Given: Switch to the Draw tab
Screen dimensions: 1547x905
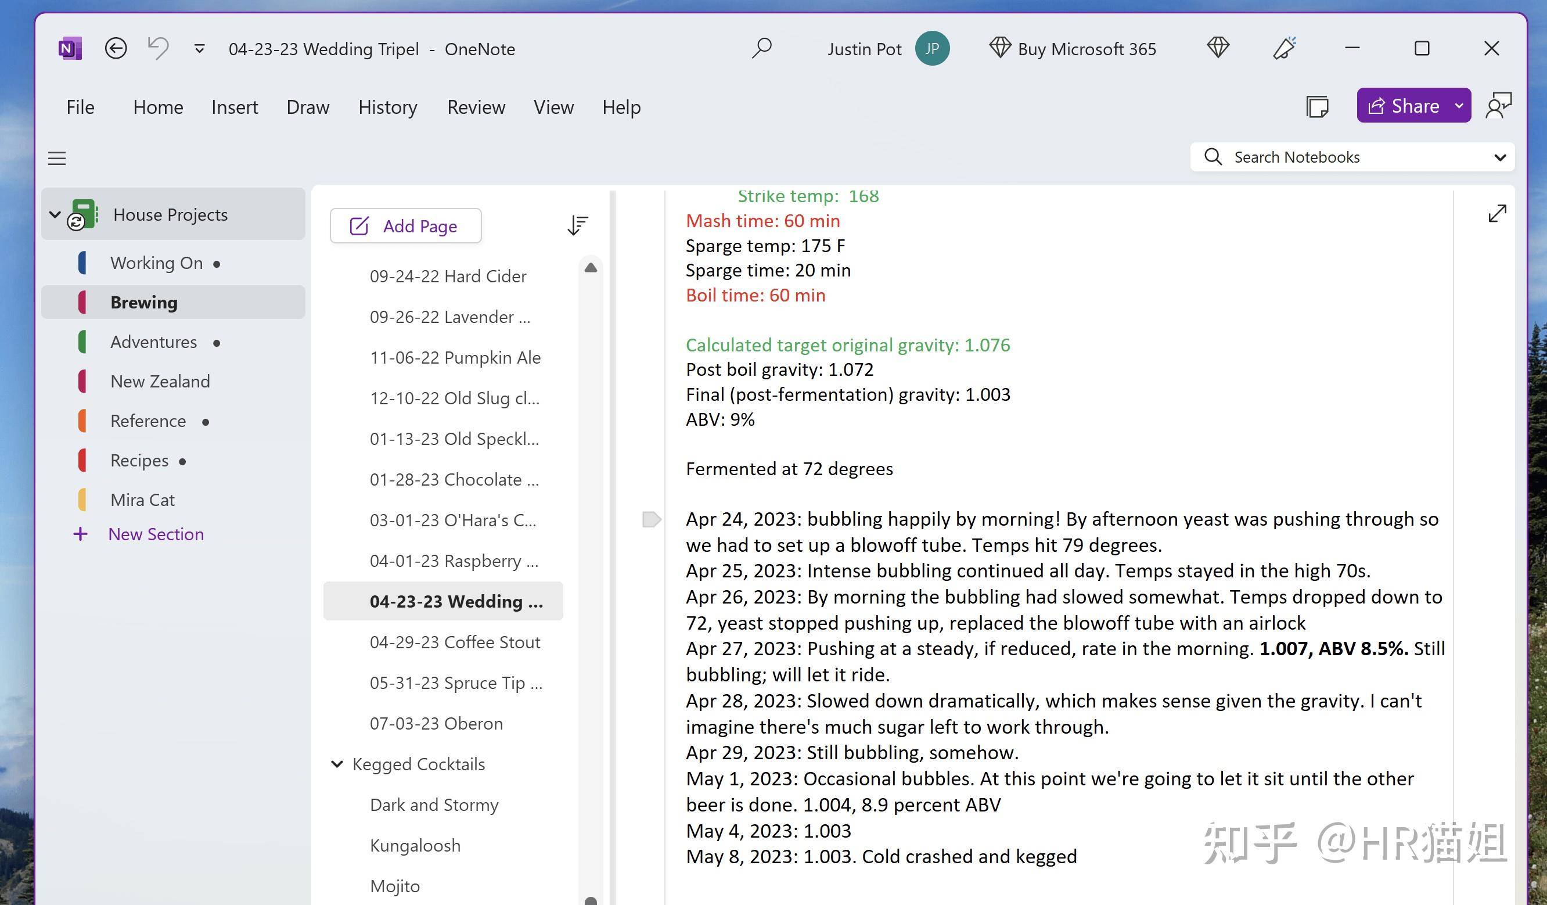Looking at the screenshot, I should 308,107.
